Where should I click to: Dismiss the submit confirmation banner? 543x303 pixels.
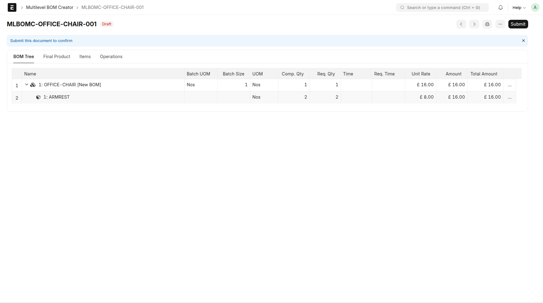coord(523,41)
